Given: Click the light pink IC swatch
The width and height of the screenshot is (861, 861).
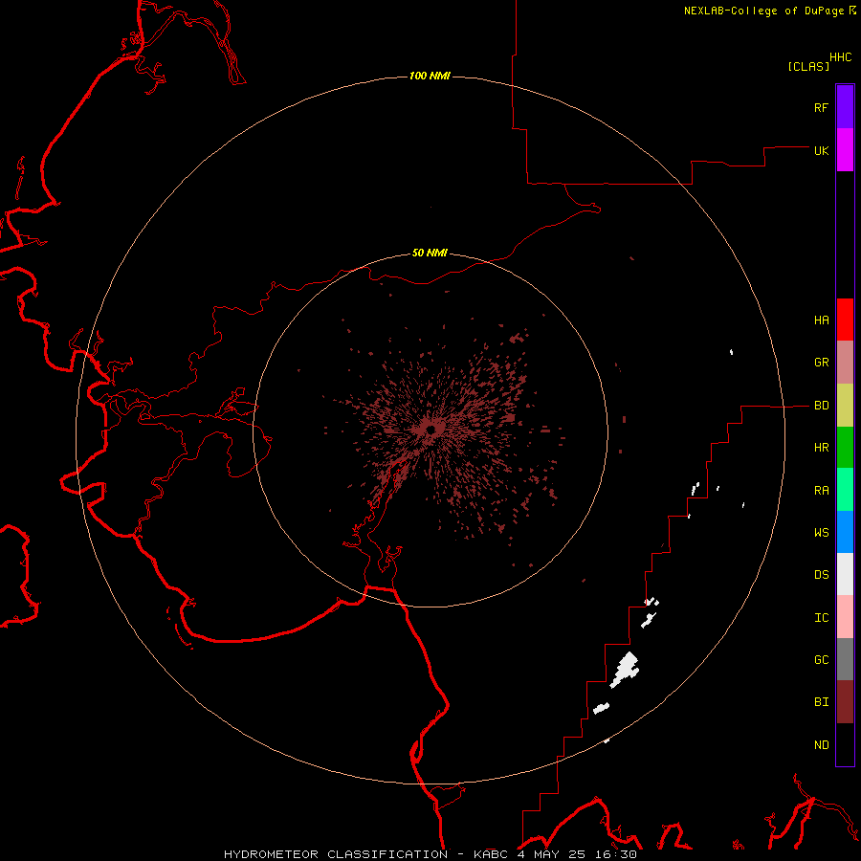Looking at the screenshot, I should click(x=845, y=617).
